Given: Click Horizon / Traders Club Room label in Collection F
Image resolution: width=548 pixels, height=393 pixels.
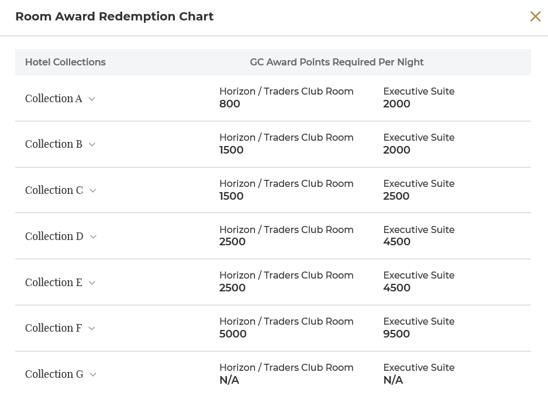Looking at the screenshot, I should click(286, 321).
